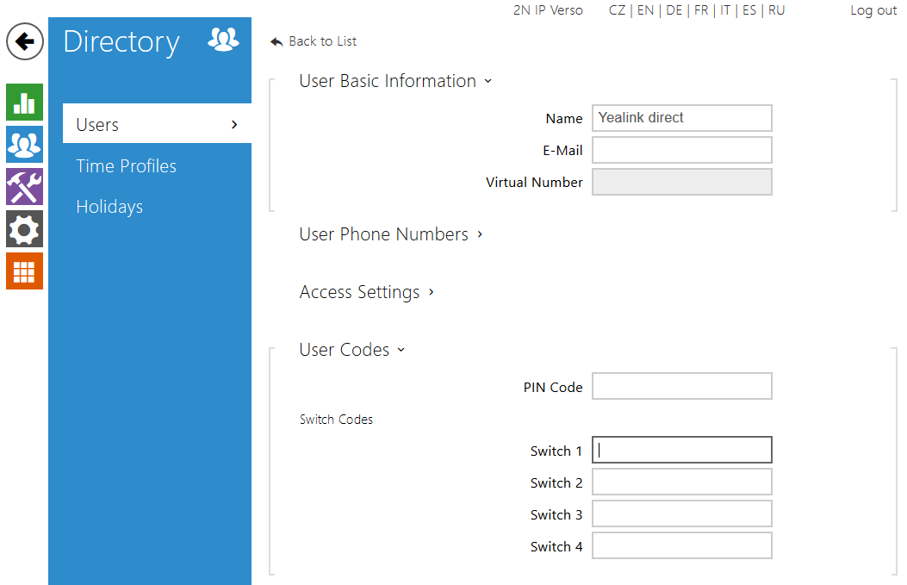The image size is (907, 585).
Task: Expand the User Phone Numbers section
Action: coord(390,234)
